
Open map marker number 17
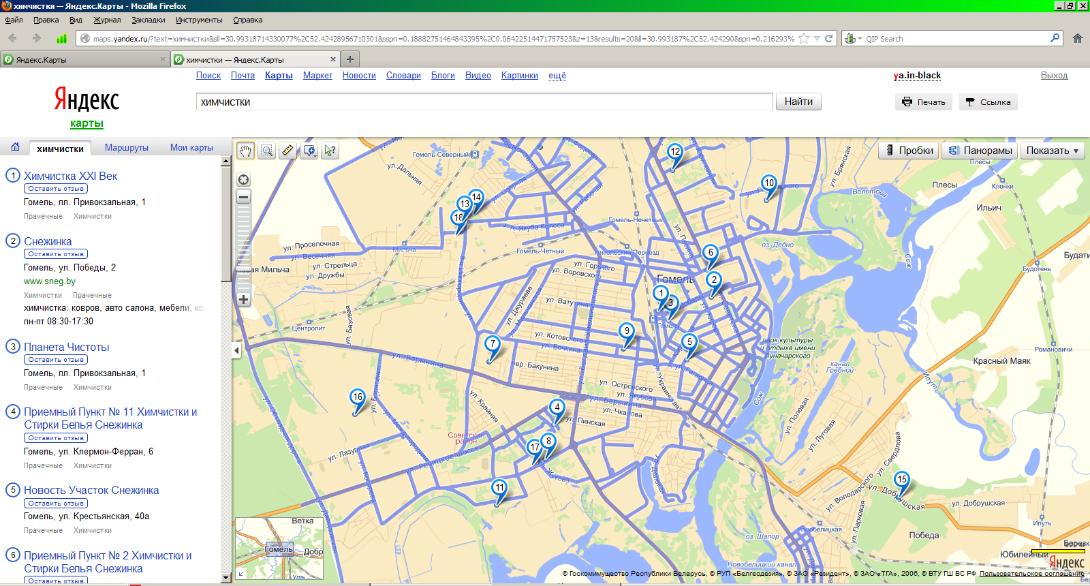coord(535,447)
